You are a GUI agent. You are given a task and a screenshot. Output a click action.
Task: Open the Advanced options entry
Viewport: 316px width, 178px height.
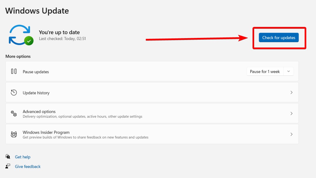39,112
